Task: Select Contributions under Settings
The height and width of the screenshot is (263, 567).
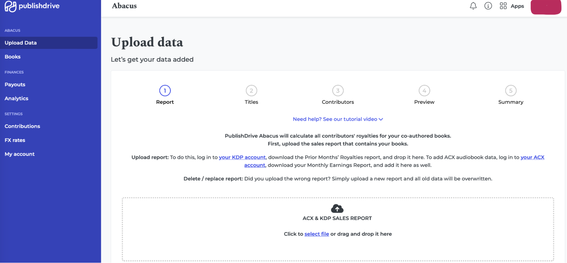Action: tap(22, 126)
